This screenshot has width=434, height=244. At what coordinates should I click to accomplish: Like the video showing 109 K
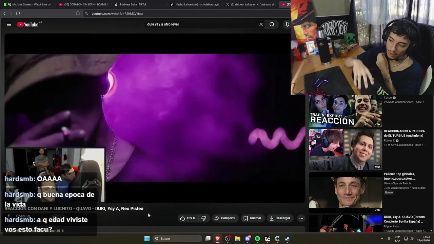pyautogui.click(x=188, y=218)
